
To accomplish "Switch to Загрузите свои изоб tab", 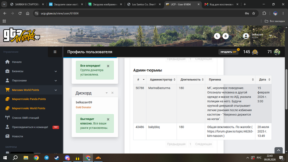I will (x=66, y=4).
